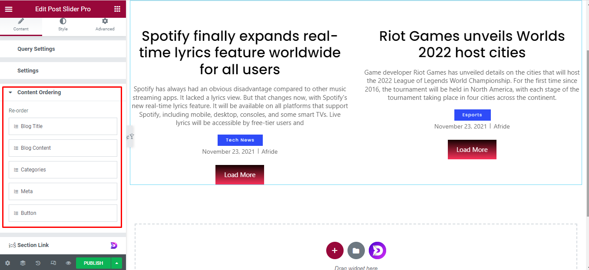The height and width of the screenshot is (270, 589).
Task: Click the Spotify post excerpt text
Action: coord(240,106)
